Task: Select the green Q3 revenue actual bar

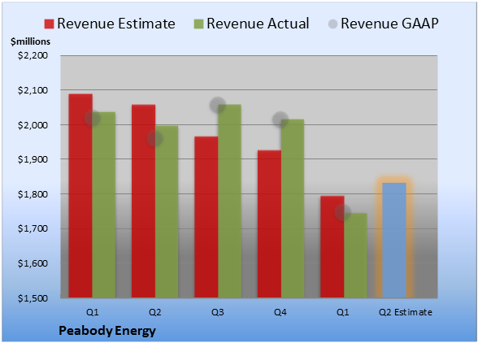Action: click(229, 201)
